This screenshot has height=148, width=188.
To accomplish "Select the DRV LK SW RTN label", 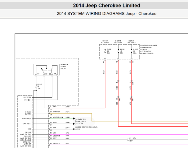I will tap(28, 113).
